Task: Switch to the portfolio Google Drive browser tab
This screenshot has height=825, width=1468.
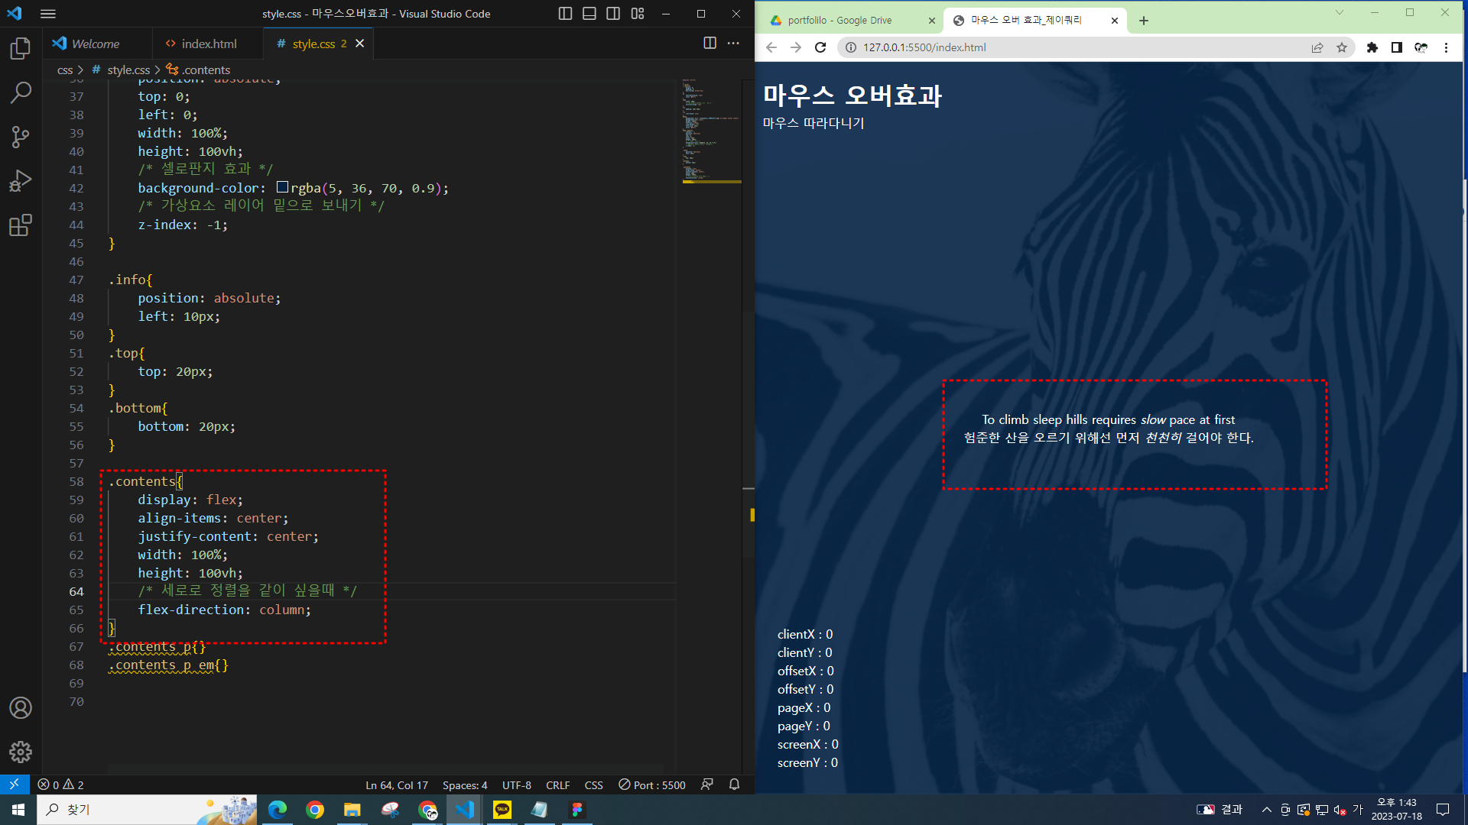Action: [840, 21]
